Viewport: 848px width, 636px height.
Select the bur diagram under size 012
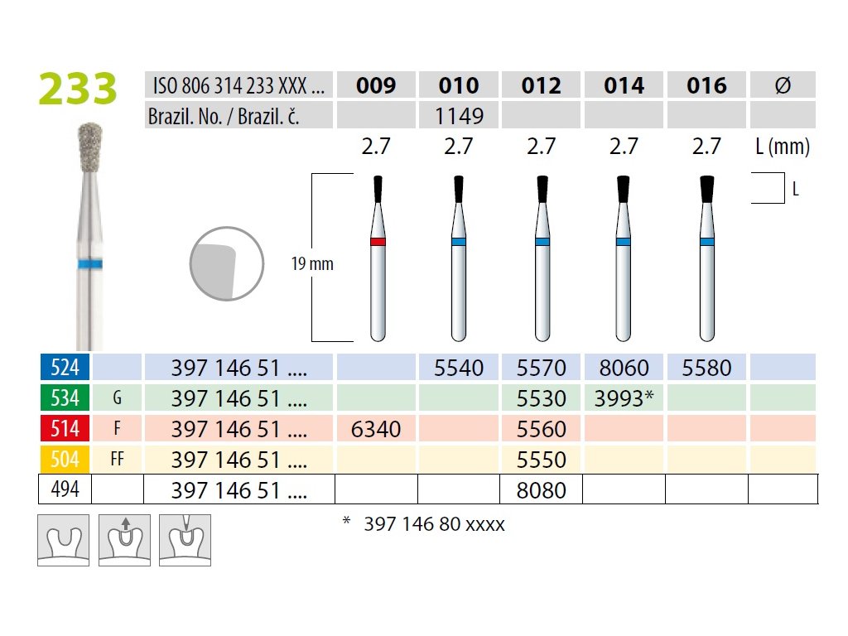click(542, 258)
